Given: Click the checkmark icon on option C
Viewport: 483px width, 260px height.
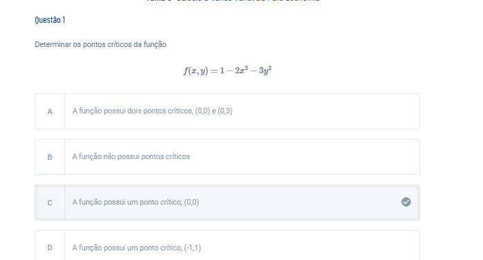Looking at the screenshot, I should (406, 202).
